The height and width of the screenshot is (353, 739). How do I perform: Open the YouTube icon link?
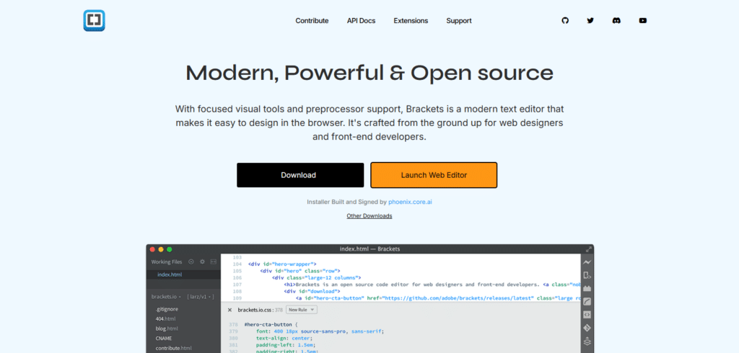click(x=643, y=21)
